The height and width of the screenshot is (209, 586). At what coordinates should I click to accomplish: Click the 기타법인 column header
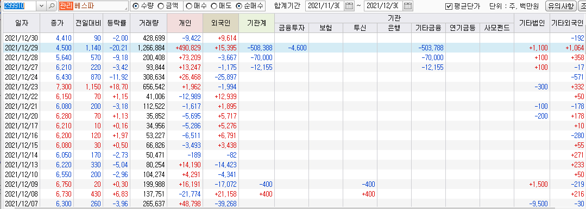532,23
